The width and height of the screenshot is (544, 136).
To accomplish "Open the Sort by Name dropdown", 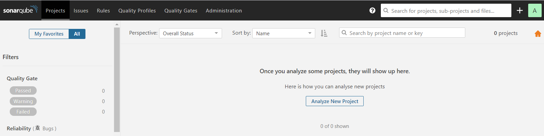I will pyautogui.click(x=284, y=33).
